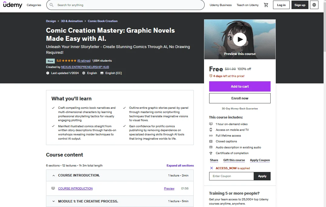The width and height of the screenshot is (326, 207).
Task: Click 6 sections • 12 lectures summary text
Action: pos(74,166)
